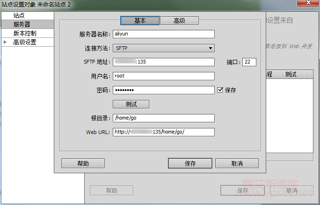Switch to the 基本 tab
The height and width of the screenshot is (205, 320).
[x=140, y=21]
